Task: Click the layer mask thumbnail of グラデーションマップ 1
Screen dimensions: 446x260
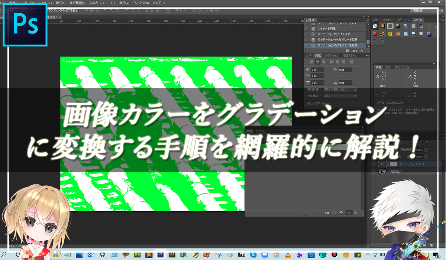Action: tap(394, 164)
